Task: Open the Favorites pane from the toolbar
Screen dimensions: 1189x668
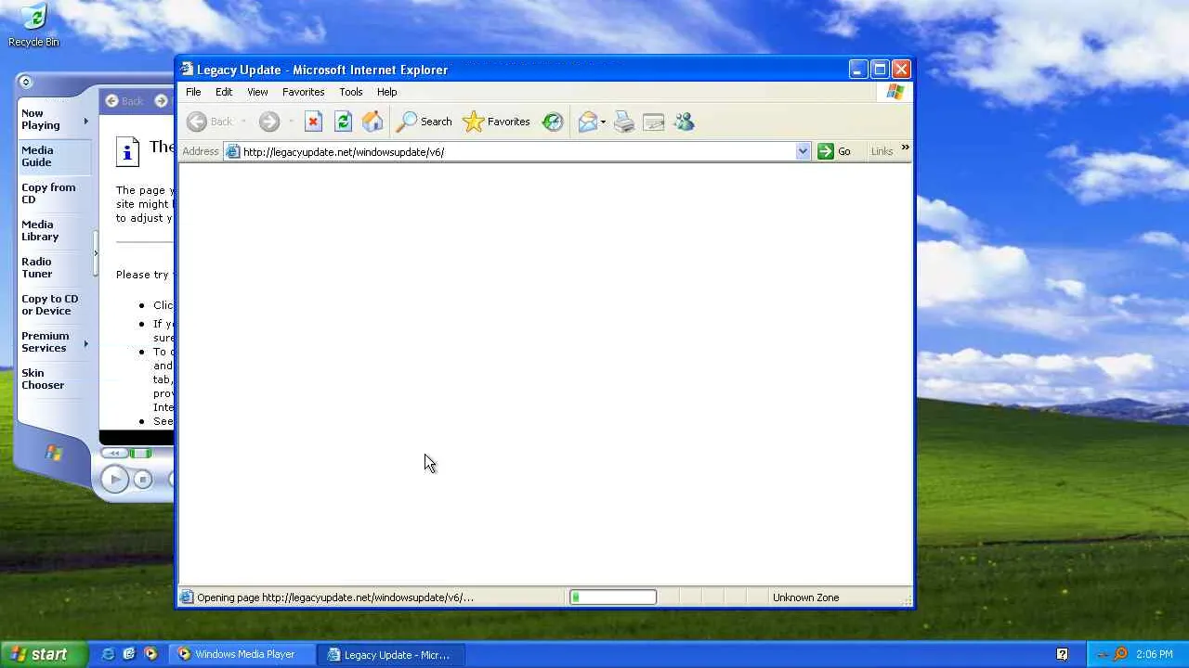Action: tap(496, 122)
